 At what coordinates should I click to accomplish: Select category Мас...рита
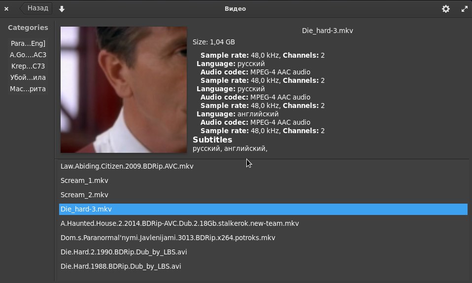coord(28,89)
